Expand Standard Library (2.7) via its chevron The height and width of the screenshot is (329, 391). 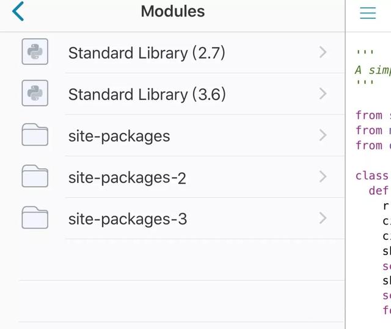point(323,52)
